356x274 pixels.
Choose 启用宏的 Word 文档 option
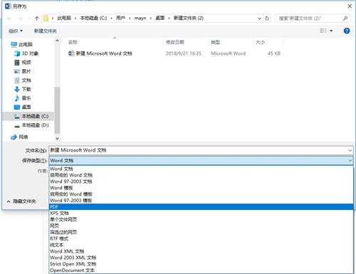201,175
